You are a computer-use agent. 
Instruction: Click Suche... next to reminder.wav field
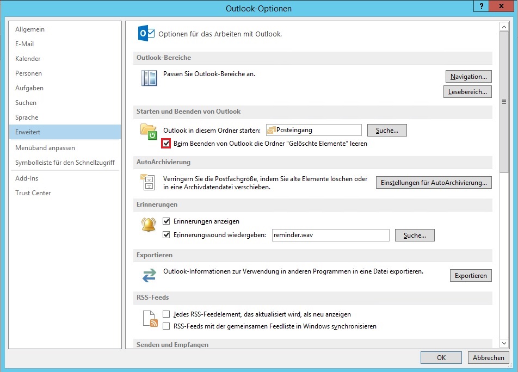pyautogui.click(x=415, y=235)
